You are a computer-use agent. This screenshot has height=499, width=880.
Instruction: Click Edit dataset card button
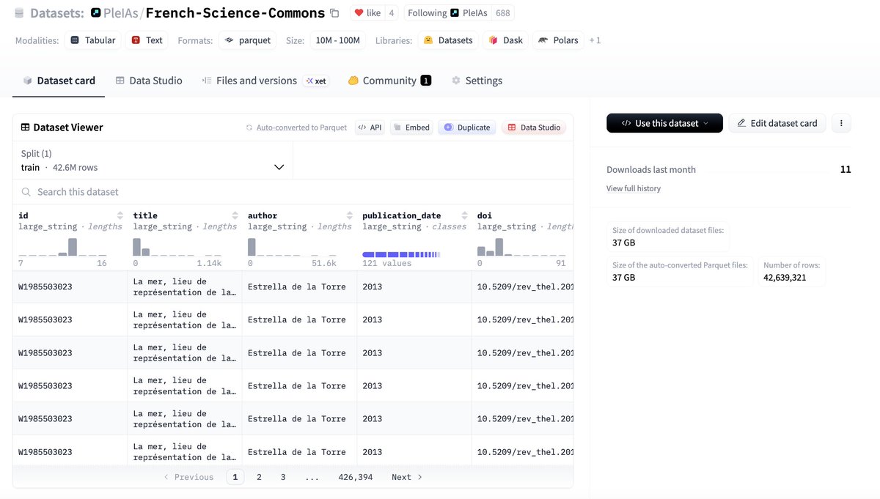coord(777,123)
